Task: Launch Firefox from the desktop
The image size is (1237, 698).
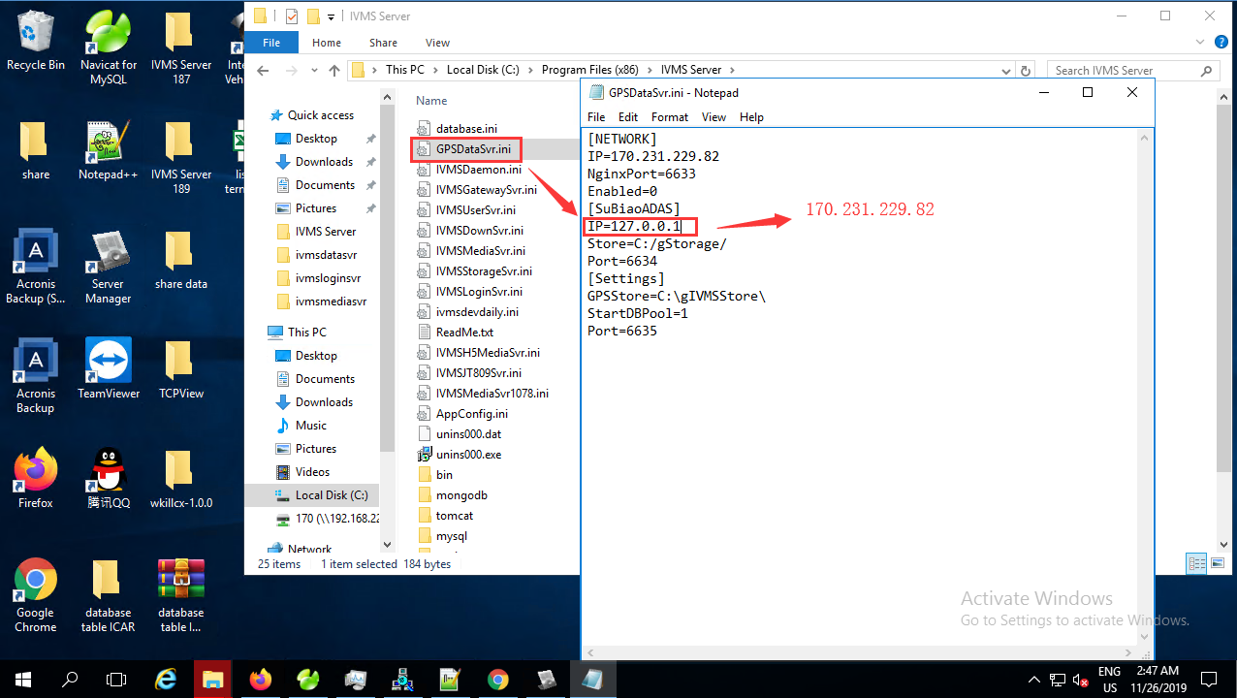Action: pos(36,478)
